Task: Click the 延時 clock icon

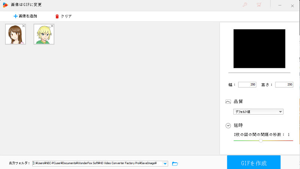Action: (x=228, y=125)
